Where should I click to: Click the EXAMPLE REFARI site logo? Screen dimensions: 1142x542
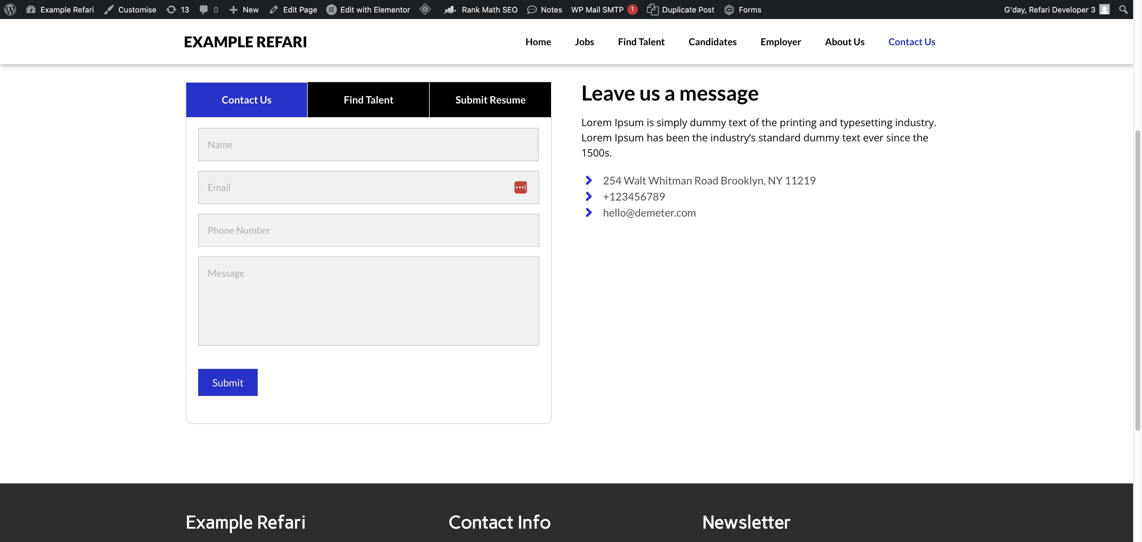(x=245, y=42)
